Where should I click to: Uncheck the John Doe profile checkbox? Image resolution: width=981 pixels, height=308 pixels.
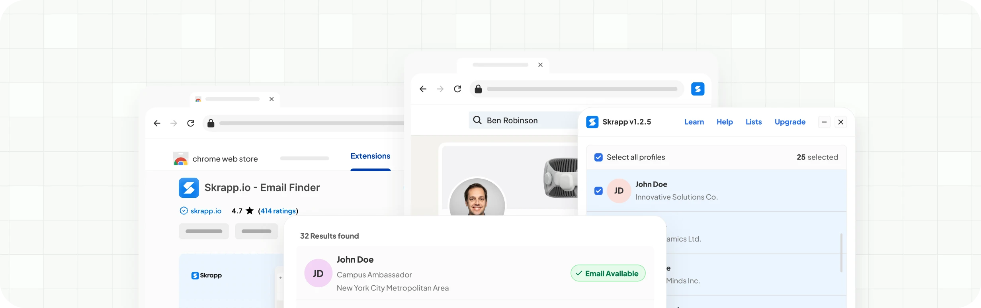(x=598, y=191)
